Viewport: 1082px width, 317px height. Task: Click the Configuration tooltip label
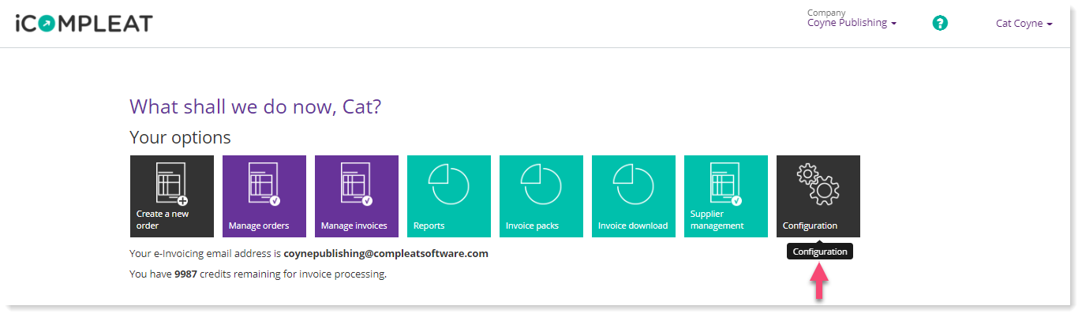820,252
